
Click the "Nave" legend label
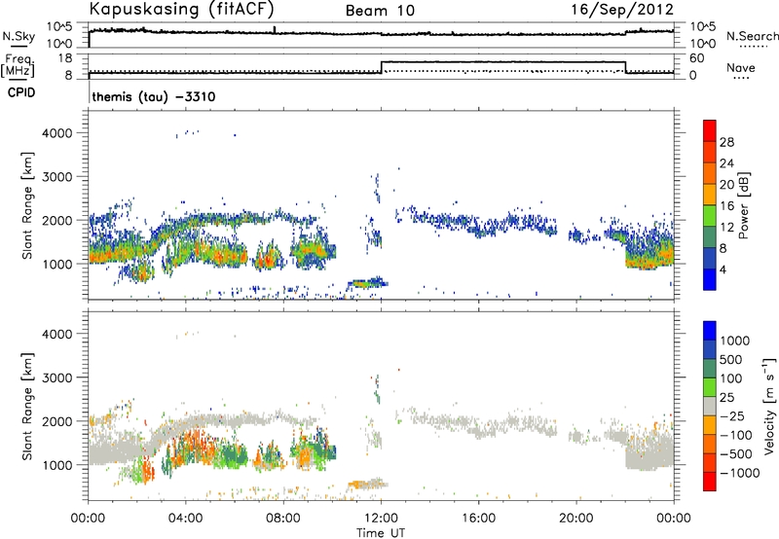pos(741,67)
